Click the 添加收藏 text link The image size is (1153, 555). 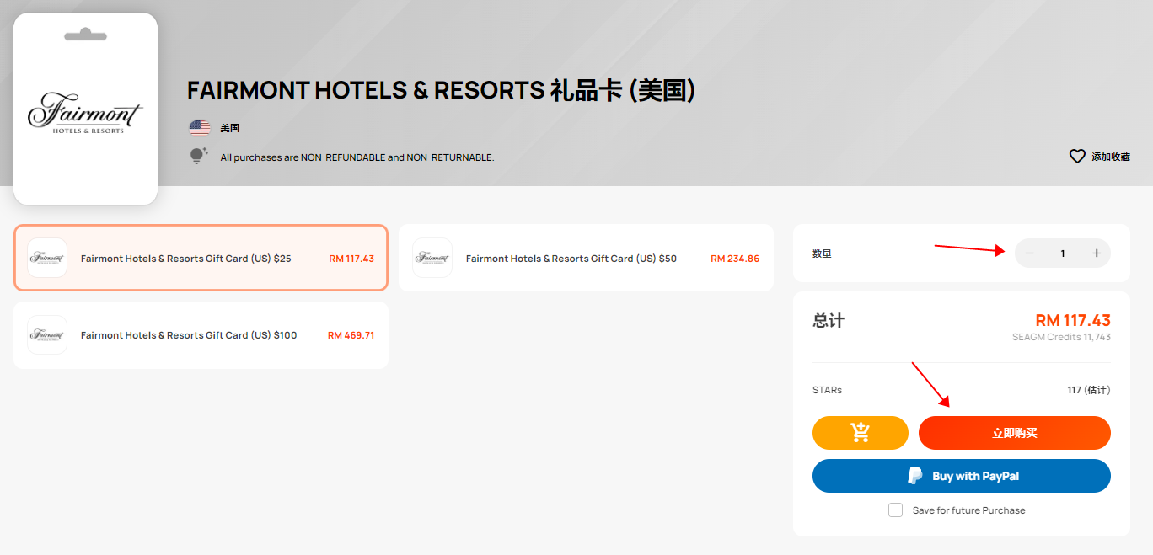[1111, 157]
